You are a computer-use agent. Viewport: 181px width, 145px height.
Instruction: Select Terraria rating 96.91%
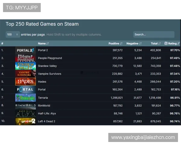(175, 98)
